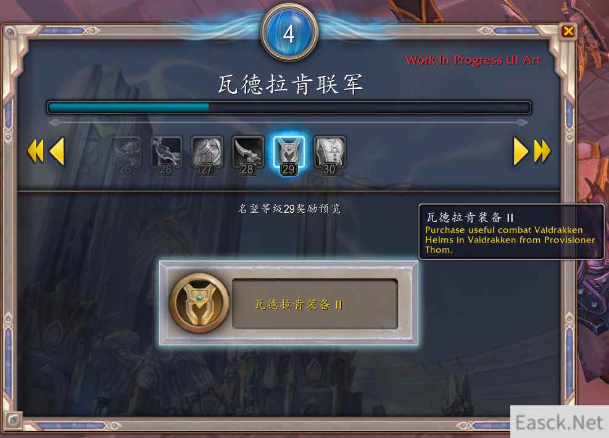Select renown level 28 blade icon
Viewport: 609px width, 438px height.
[x=248, y=155]
